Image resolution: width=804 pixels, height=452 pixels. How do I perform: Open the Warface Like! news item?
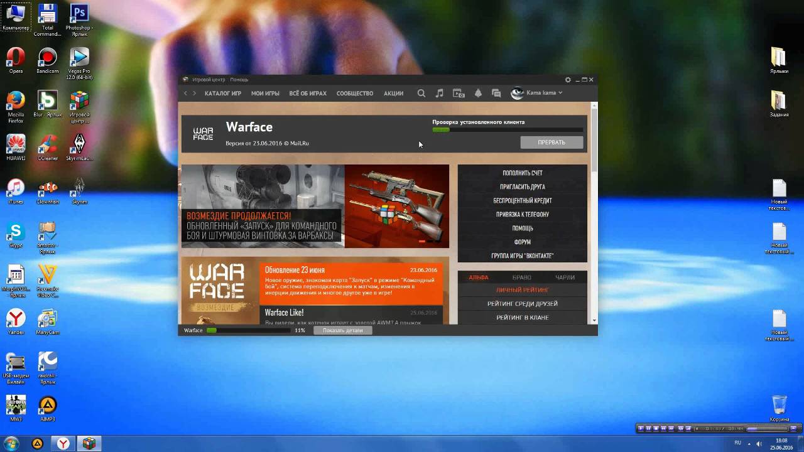tap(351, 315)
